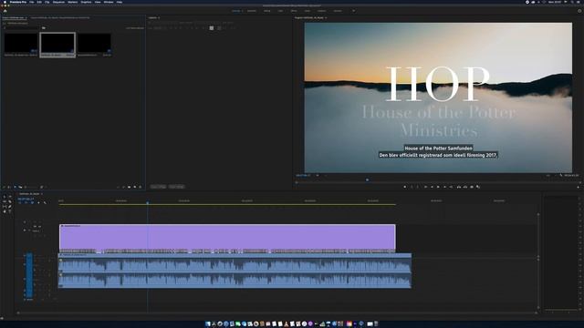Select the Hand tool
The image size is (584, 328).
click(5, 211)
